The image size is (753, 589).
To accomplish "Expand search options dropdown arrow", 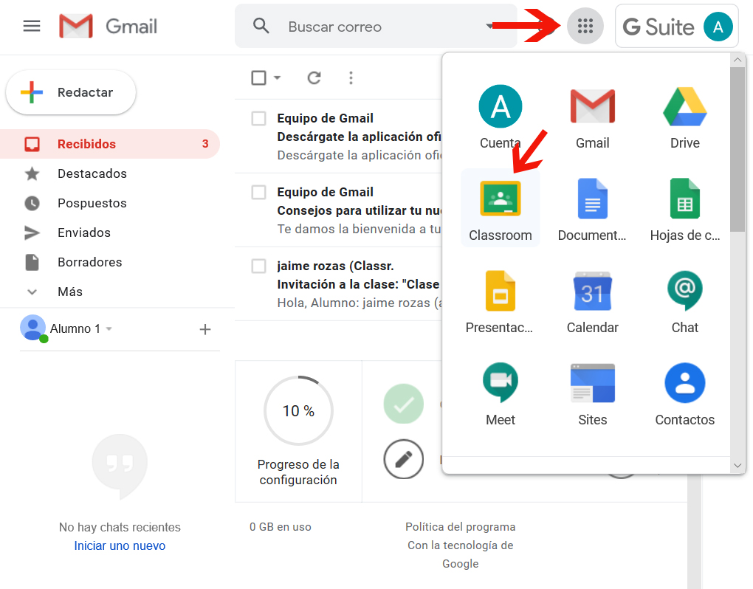I will pos(490,26).
